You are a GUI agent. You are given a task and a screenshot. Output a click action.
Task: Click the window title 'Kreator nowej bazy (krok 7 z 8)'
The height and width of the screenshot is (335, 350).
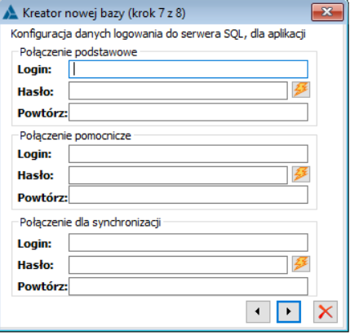coord(104,13)
